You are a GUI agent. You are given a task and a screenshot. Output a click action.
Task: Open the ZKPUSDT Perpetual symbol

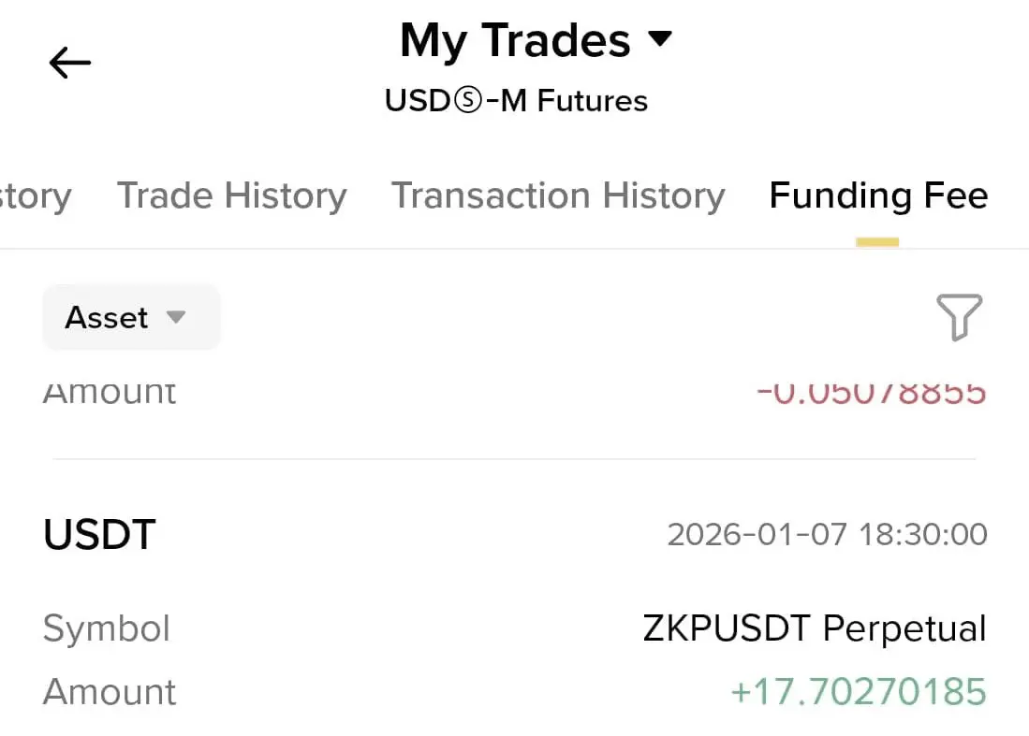coord(815,628)
